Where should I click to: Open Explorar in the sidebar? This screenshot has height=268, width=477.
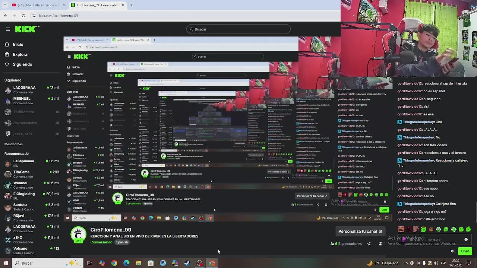coord(17,54)
